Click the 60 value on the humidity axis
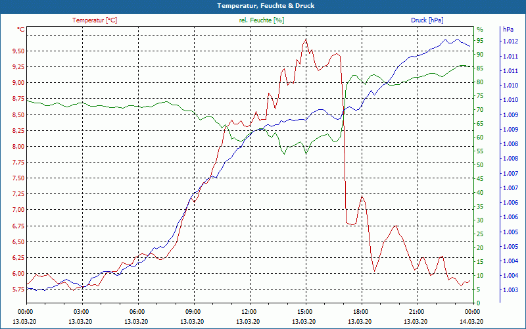The height and width of the screenshot is (329, 526). tap(480, 138)
